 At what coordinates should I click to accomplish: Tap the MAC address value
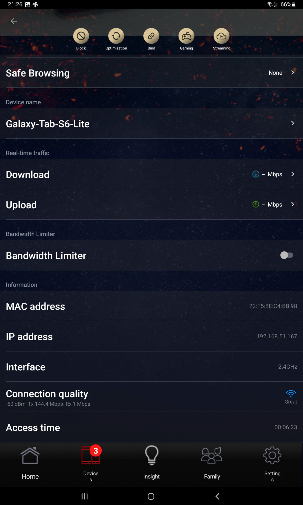point(273,306)
